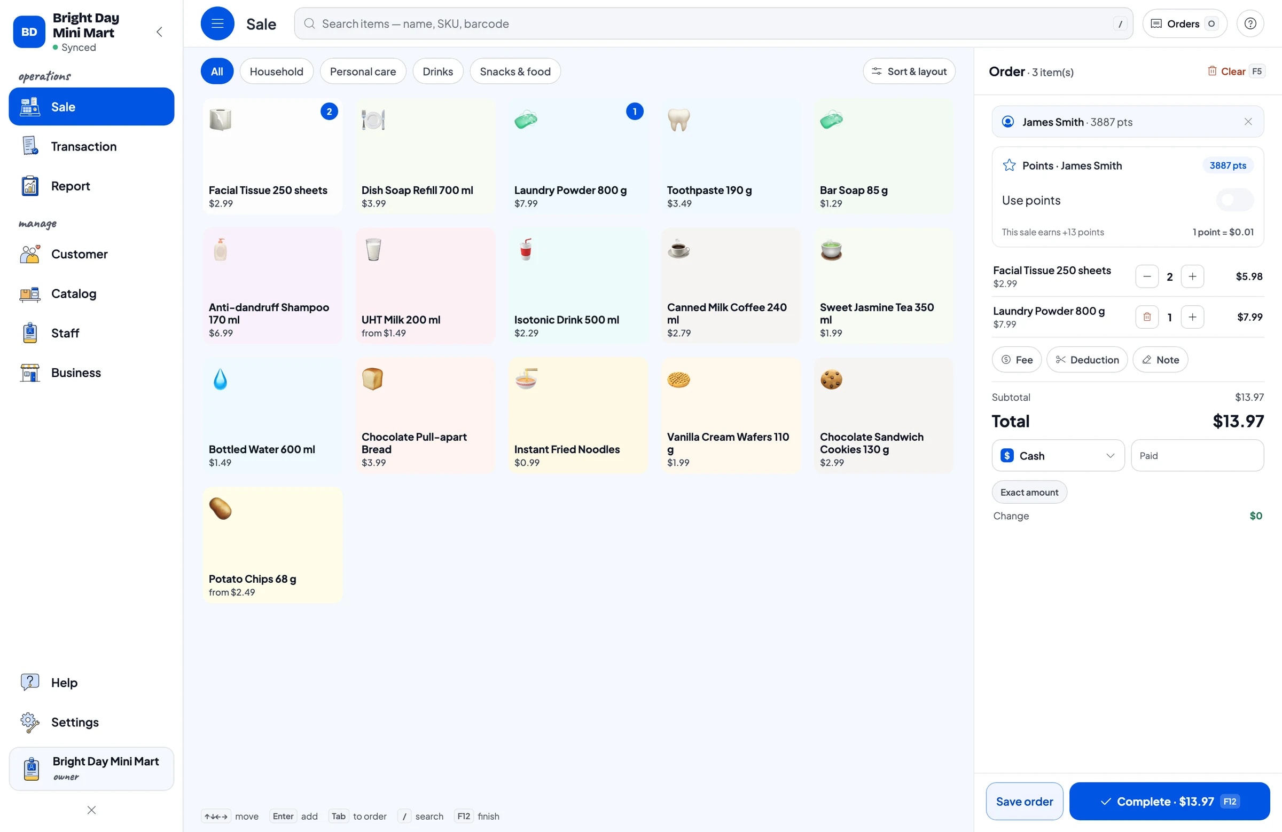Clear the current order

click(1236, 71)
